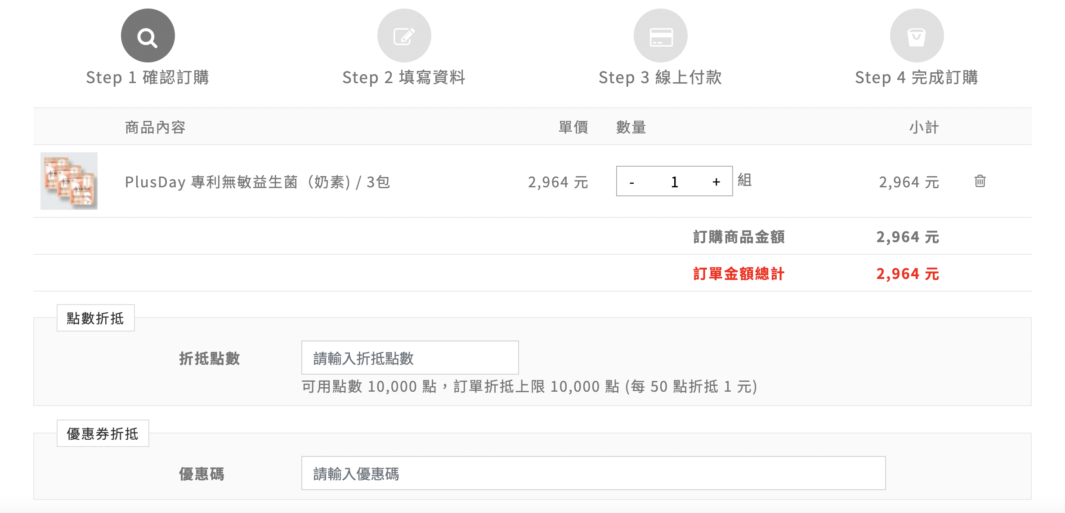Image resolution: width=1065 pixels, height=513 pixels.
Task: Delete the item using the trash icon
Action: 980,181
